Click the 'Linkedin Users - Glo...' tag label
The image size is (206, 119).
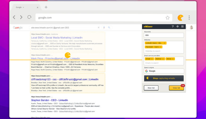pyautogui.click(x=154, y=43)
